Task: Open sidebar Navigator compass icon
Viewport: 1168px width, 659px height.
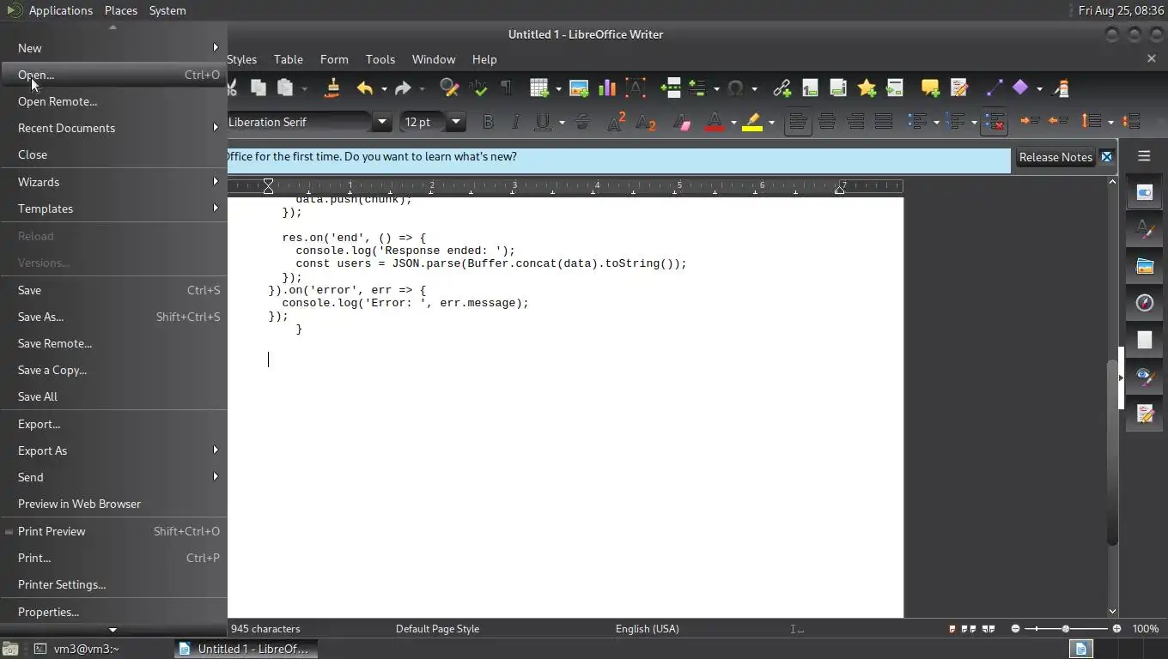Action: point(1144,303)
